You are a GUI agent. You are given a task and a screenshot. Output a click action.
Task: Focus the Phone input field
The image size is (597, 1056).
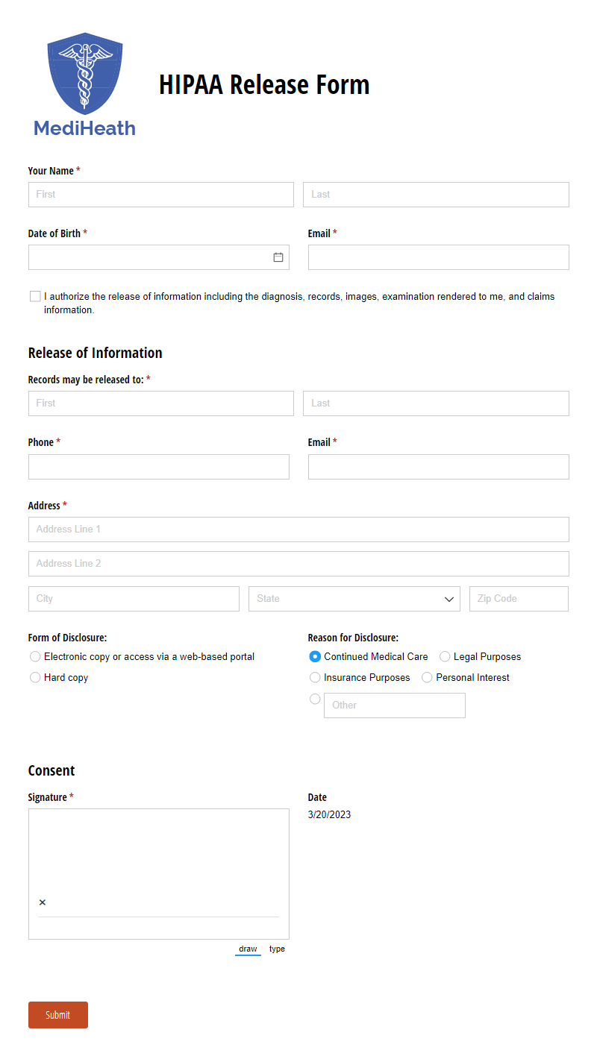pyautogui.click(x=159, y=467)
